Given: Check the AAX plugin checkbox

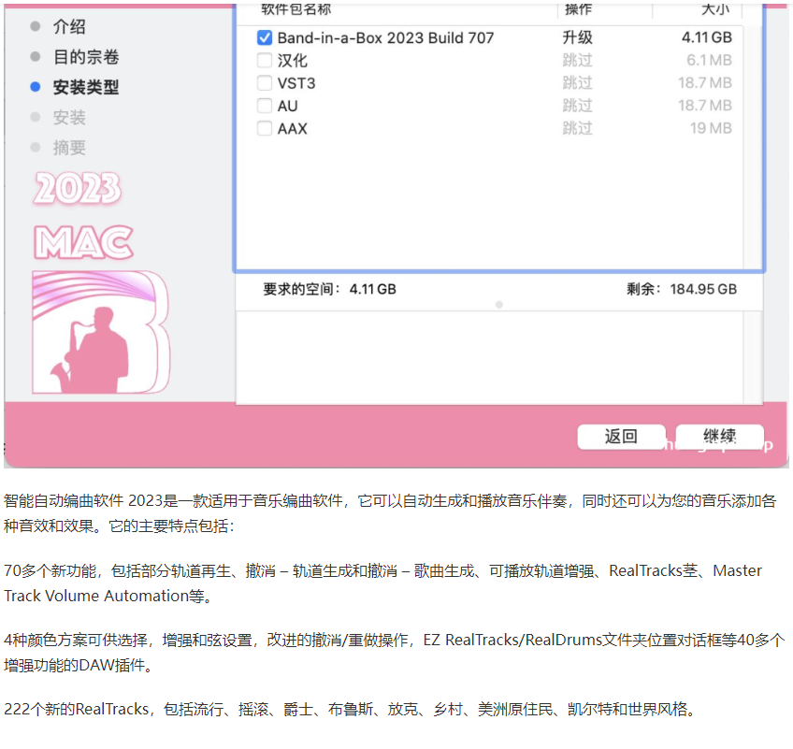Looking at the screenshot, I should (265, 128).
